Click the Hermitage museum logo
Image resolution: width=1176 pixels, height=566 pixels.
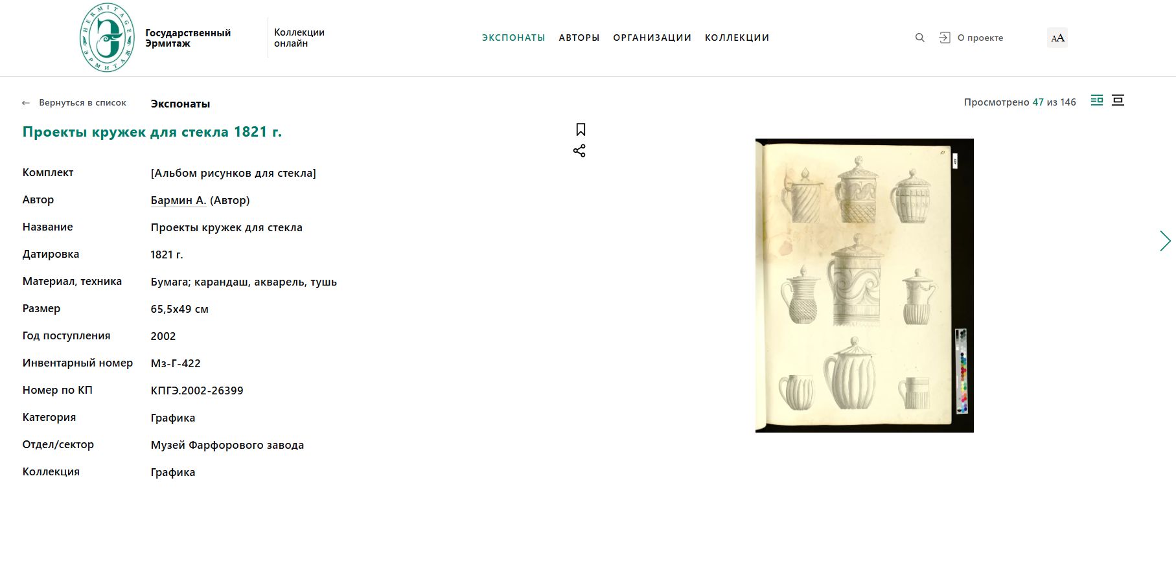(x=108, y=38)
